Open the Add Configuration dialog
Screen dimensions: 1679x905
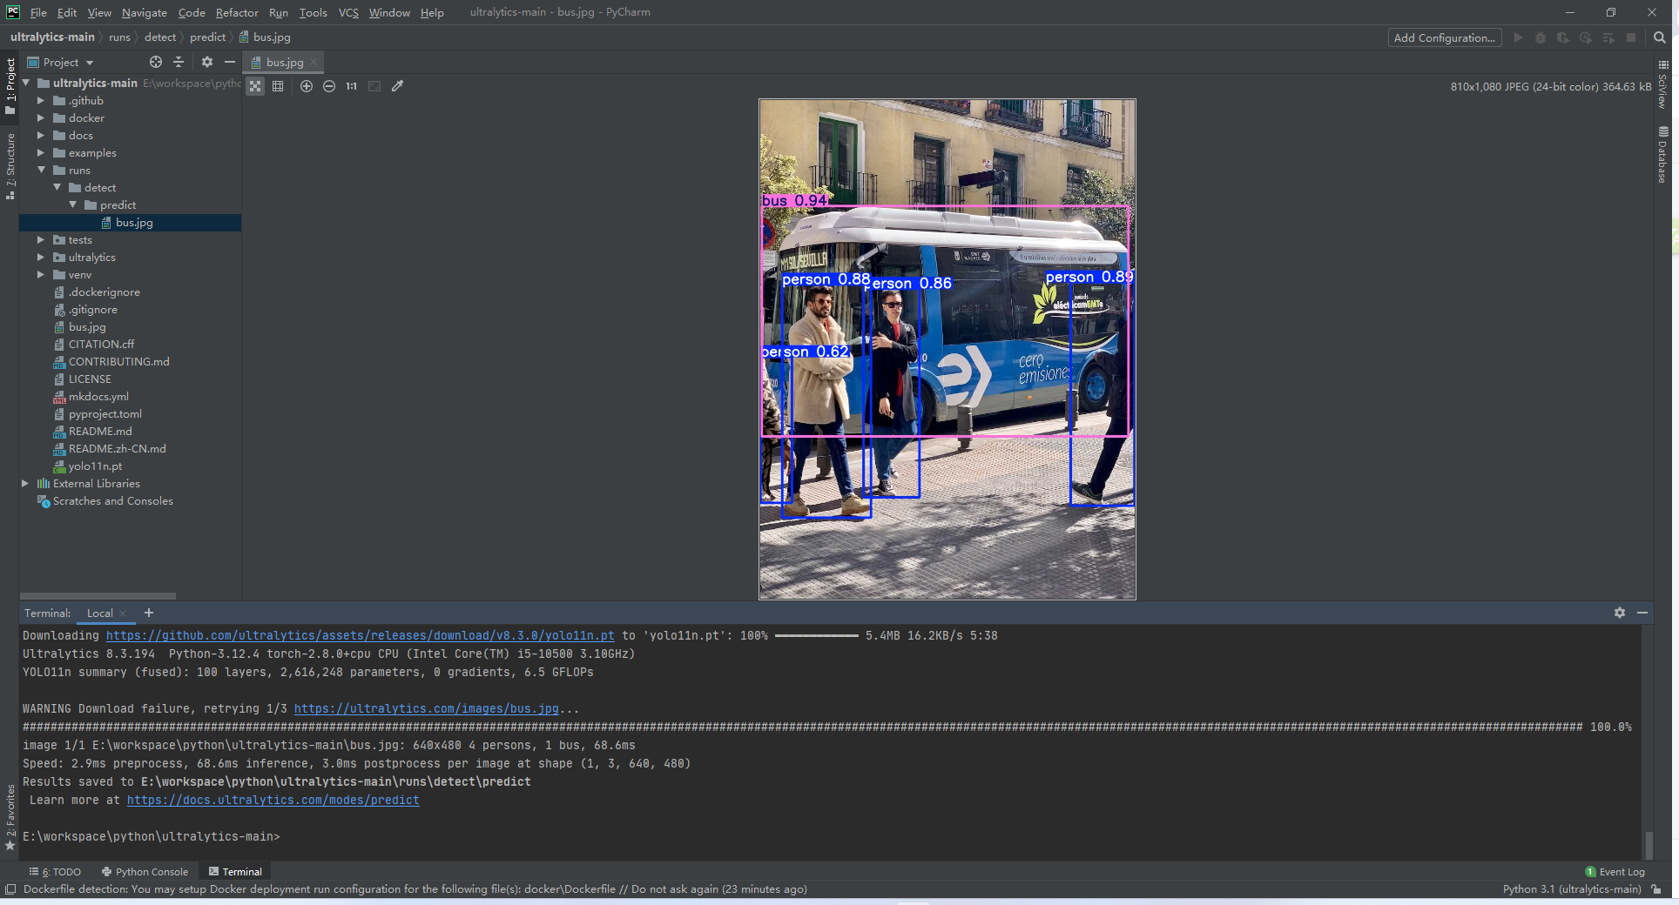tap(1443, 37)
